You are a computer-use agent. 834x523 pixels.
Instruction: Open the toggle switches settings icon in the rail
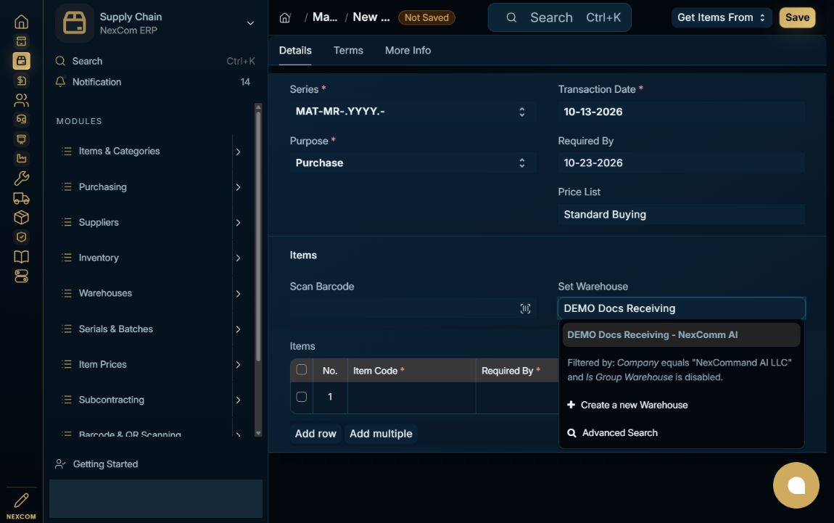click(x=21, y=276)
